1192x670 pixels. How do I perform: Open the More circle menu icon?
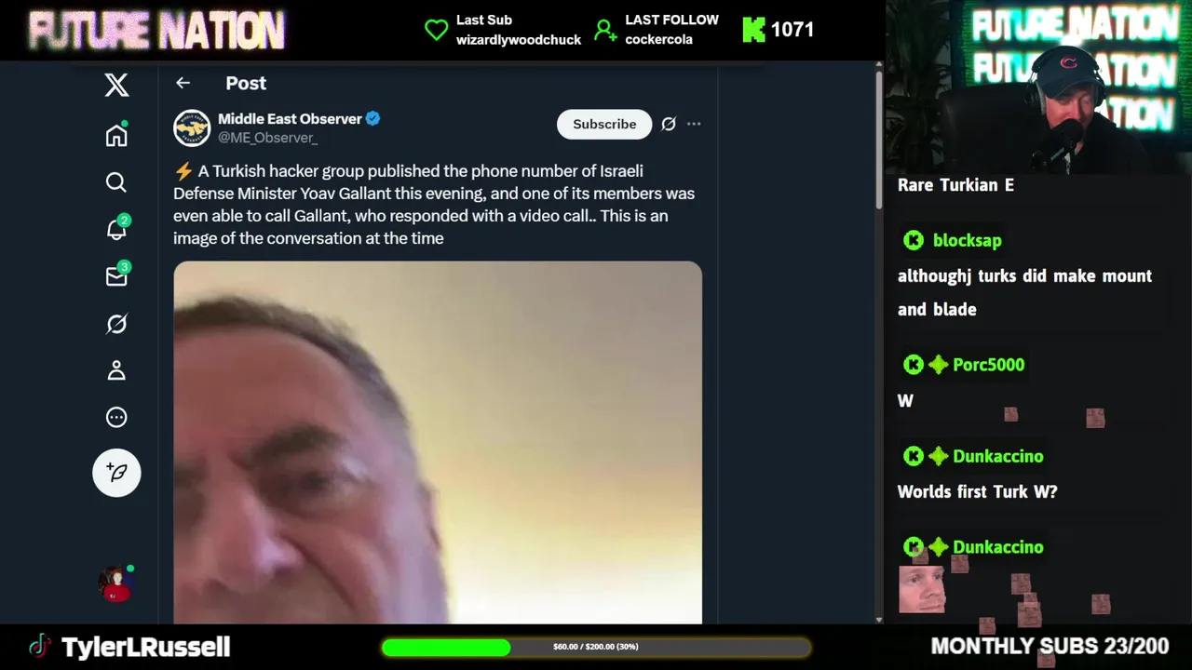click(x=116, y=418)
